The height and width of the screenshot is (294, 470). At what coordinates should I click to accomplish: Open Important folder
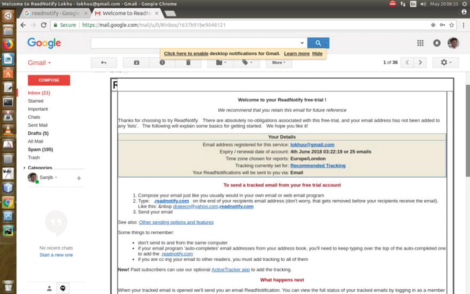pos(38,109)
